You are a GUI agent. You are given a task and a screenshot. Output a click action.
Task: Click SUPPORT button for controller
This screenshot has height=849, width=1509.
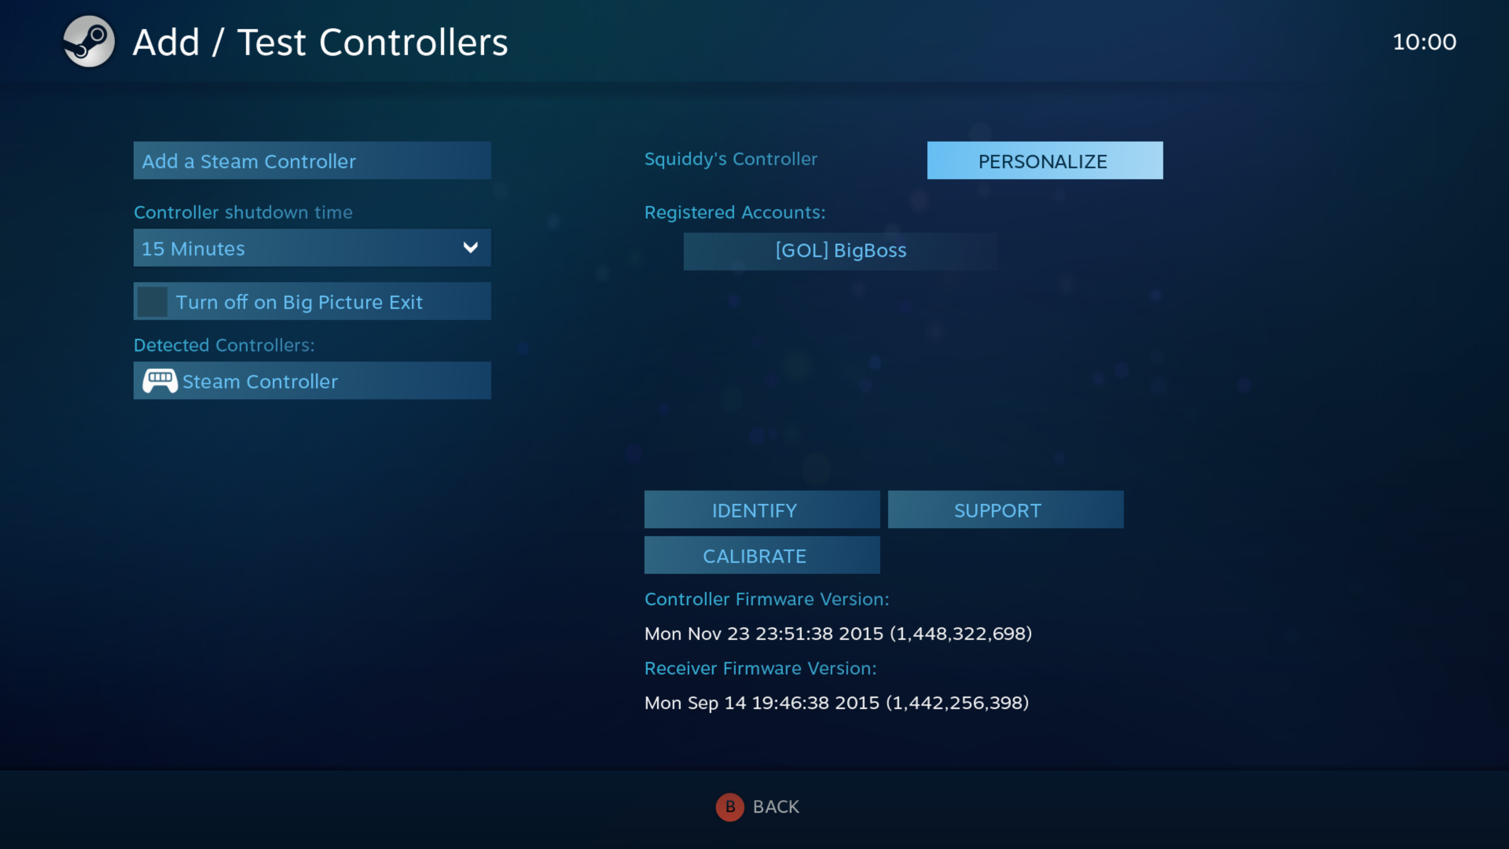coord(997,509)
